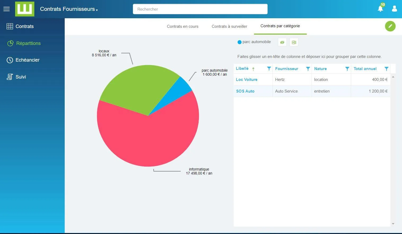Switch to the Contrats à surveiller tab

tap(229, 26)
